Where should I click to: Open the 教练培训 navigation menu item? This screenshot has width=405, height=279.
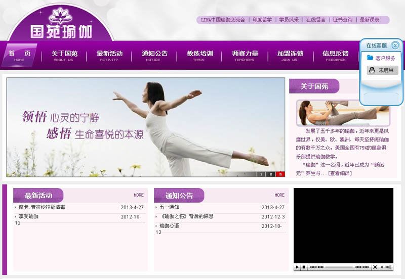[199, 55]
